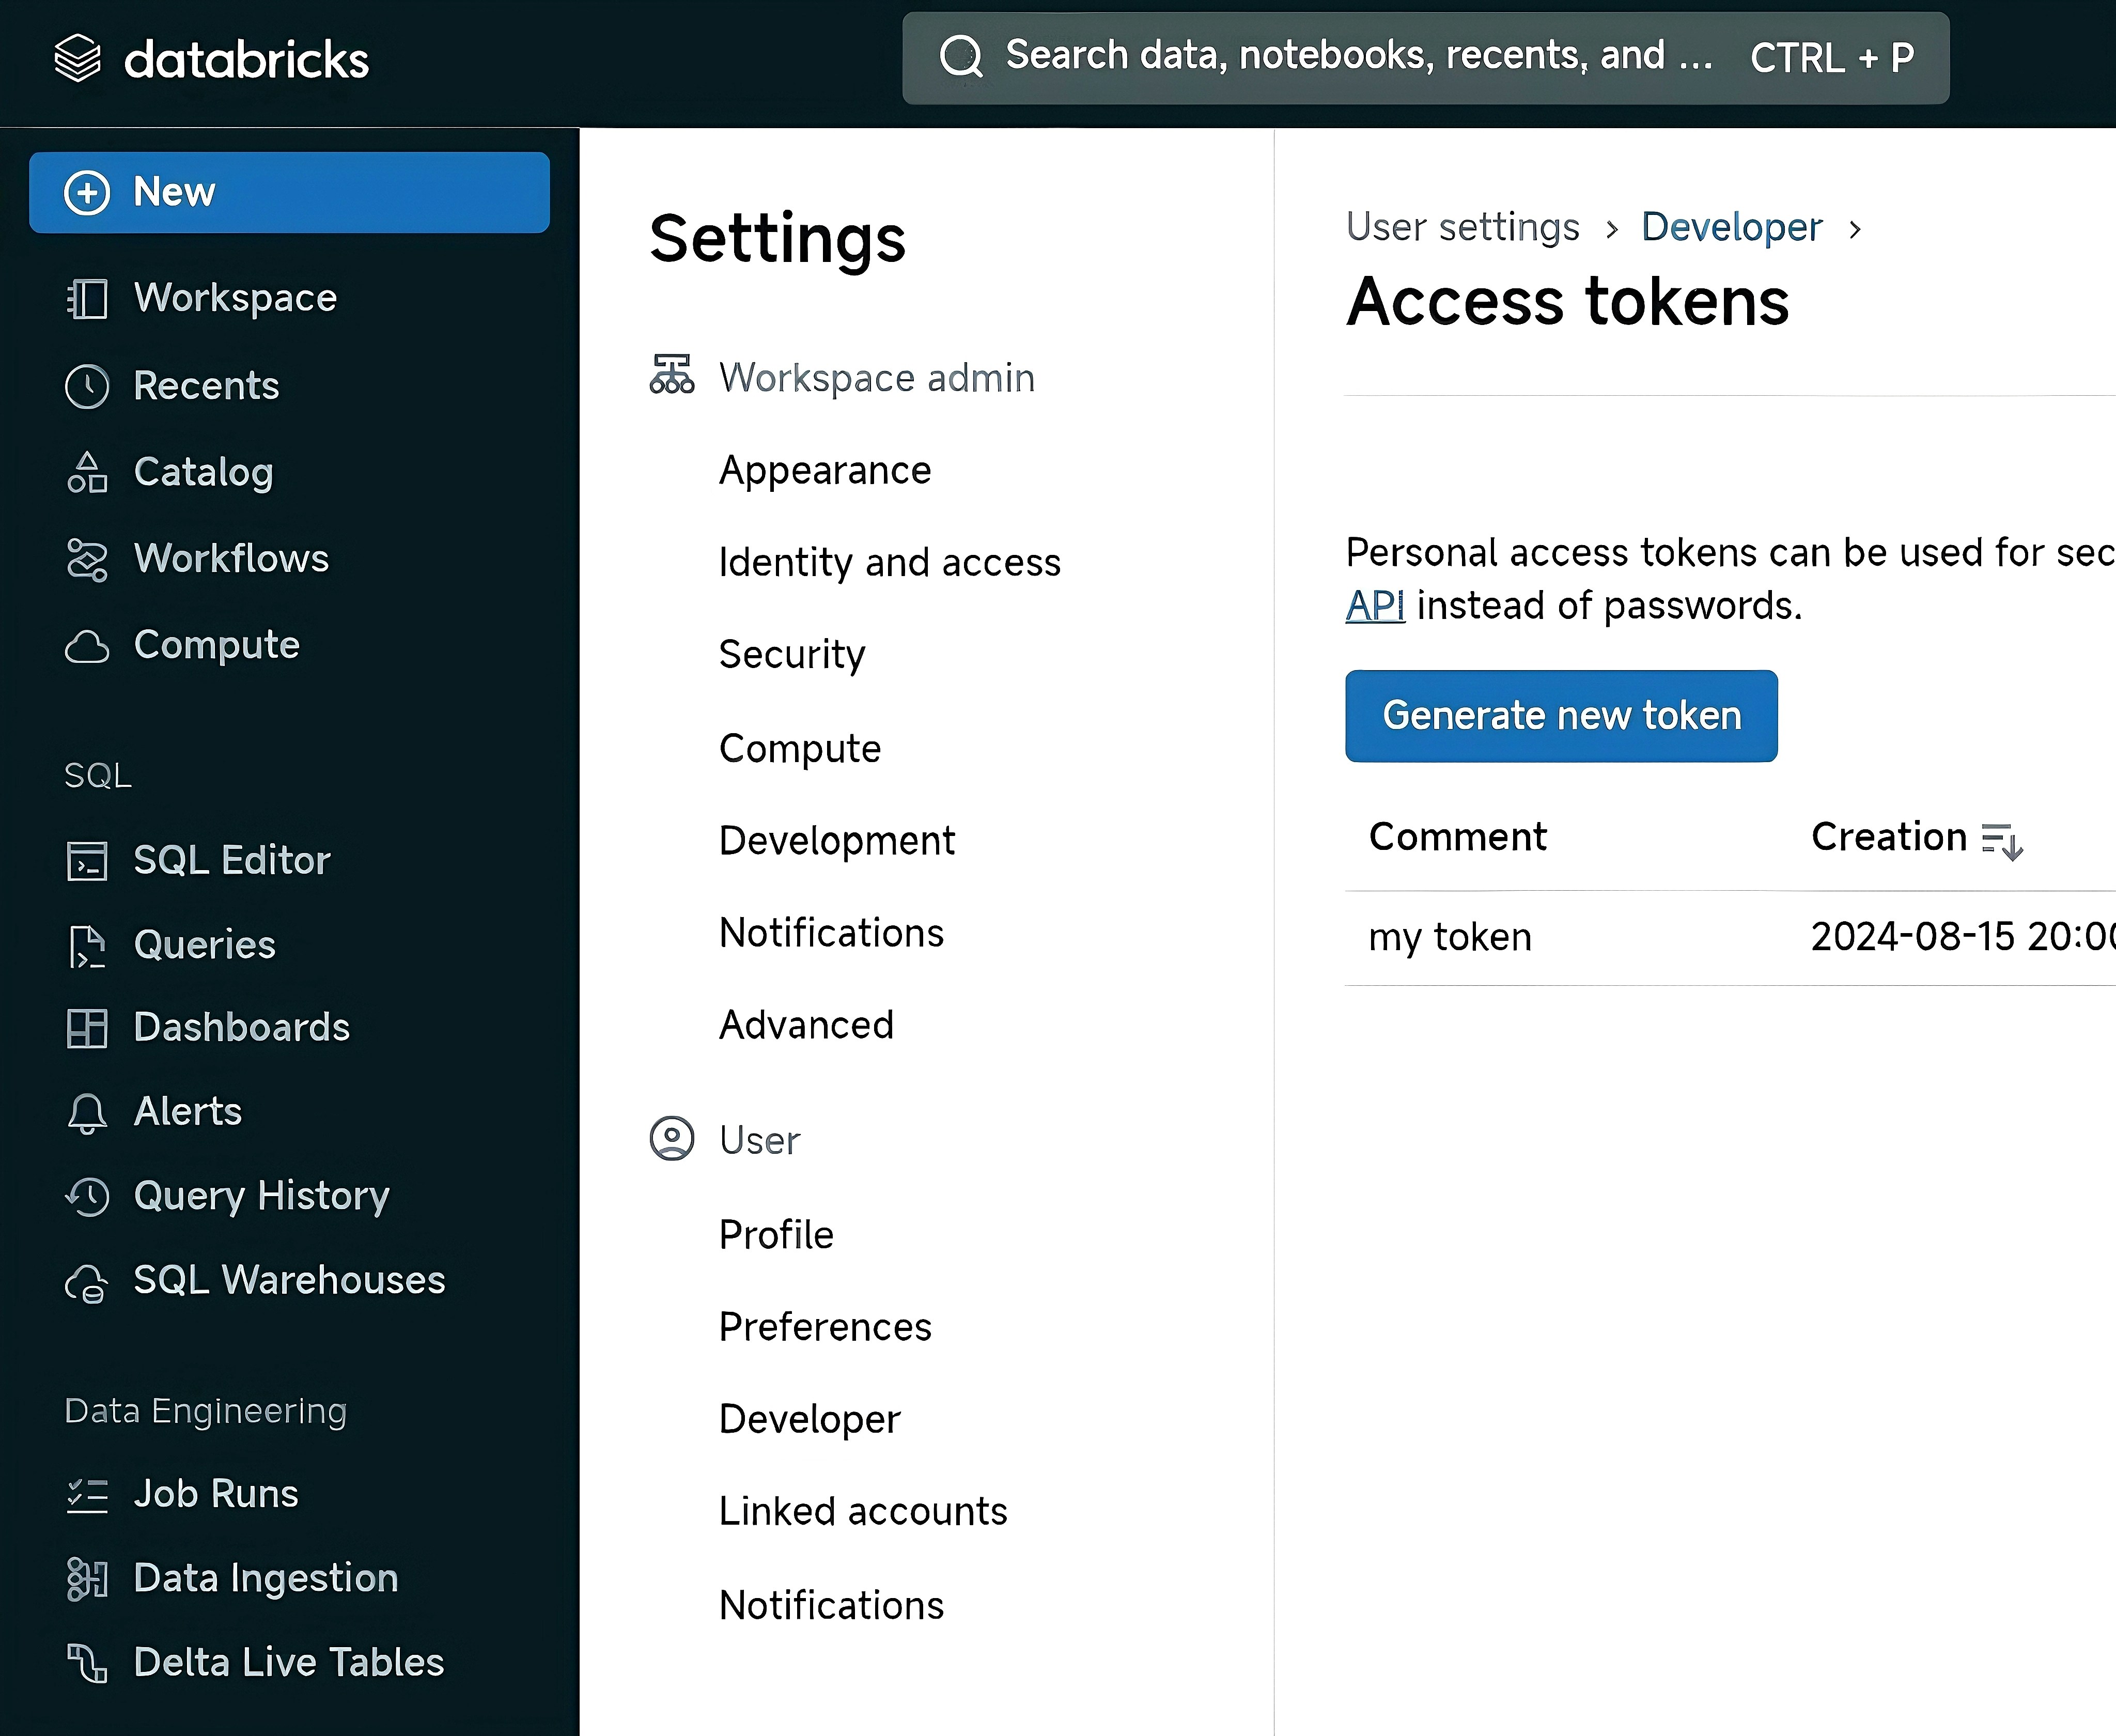Viewport: 2116px width, 1736px height.
Task: Click the databricks logo
Action: [211, 59]
